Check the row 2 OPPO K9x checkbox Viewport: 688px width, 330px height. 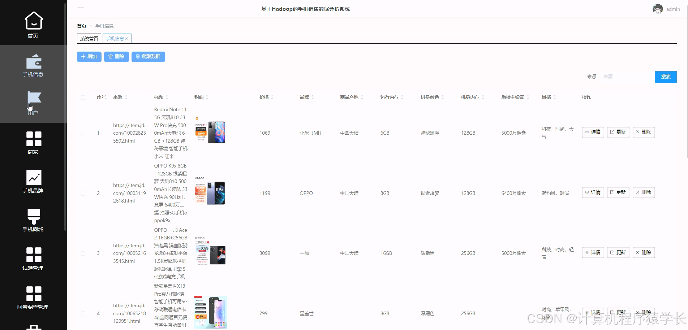pyautogui.click(x=83, y=194)
